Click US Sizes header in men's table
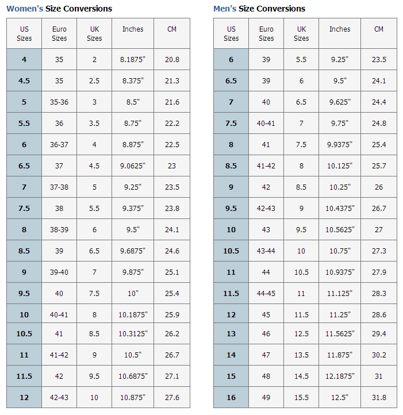Image resolution: width=403 pixels, height=415 pixels. tap(231, 33)
